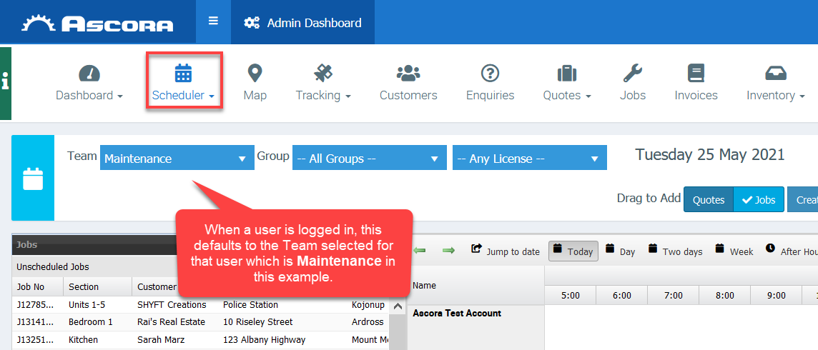Click the Inventory tray icon

(776, 74)
